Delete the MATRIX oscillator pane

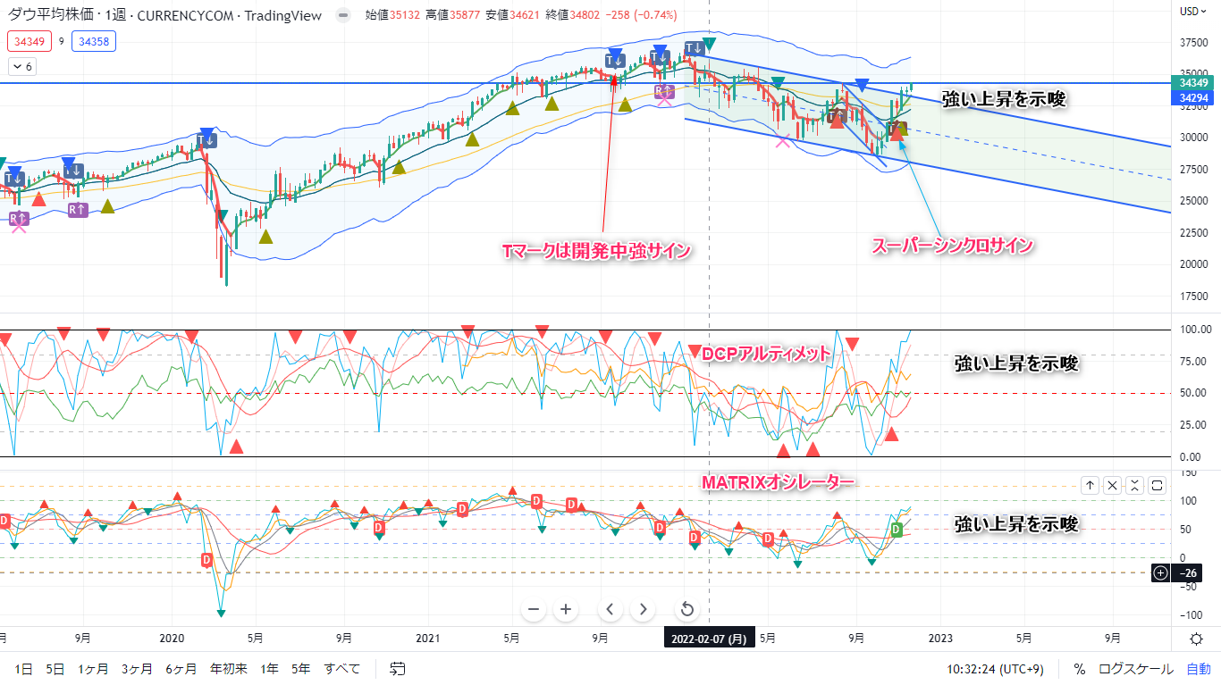click(x=1112, y=485)
